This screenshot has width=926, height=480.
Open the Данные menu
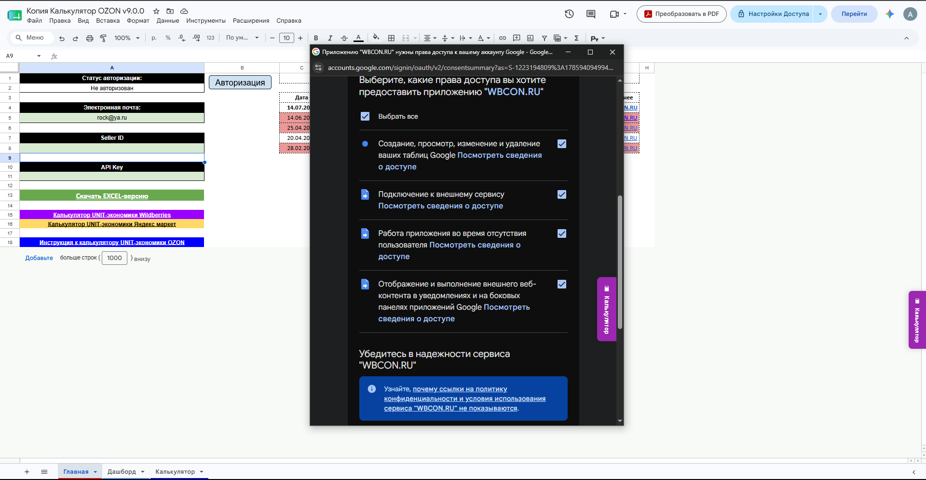[x=168, y=21]
